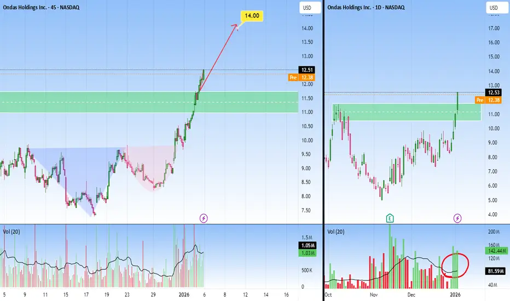Click the 17.00 level on right price axis
Viewport: 510px width, 301px height.
[x=494, y=28]
